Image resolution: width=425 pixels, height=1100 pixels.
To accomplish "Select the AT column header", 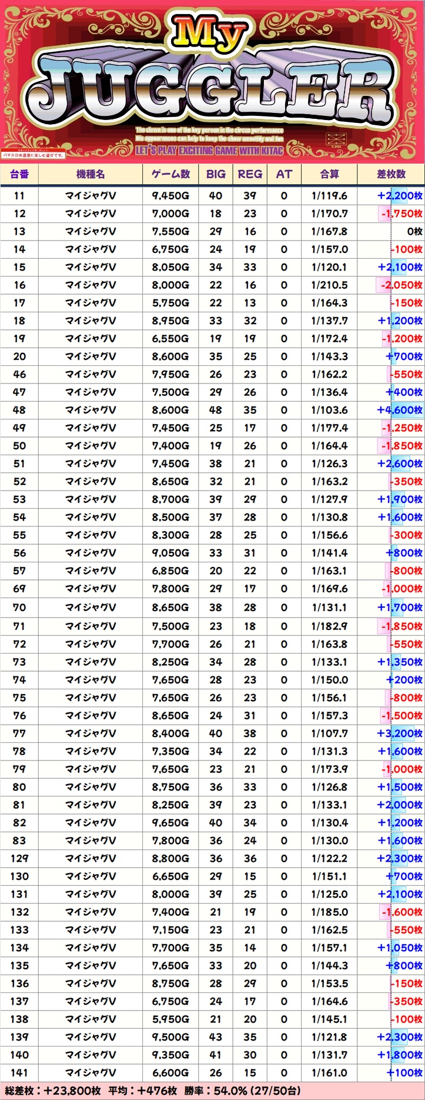I will [x=284, y=174].
